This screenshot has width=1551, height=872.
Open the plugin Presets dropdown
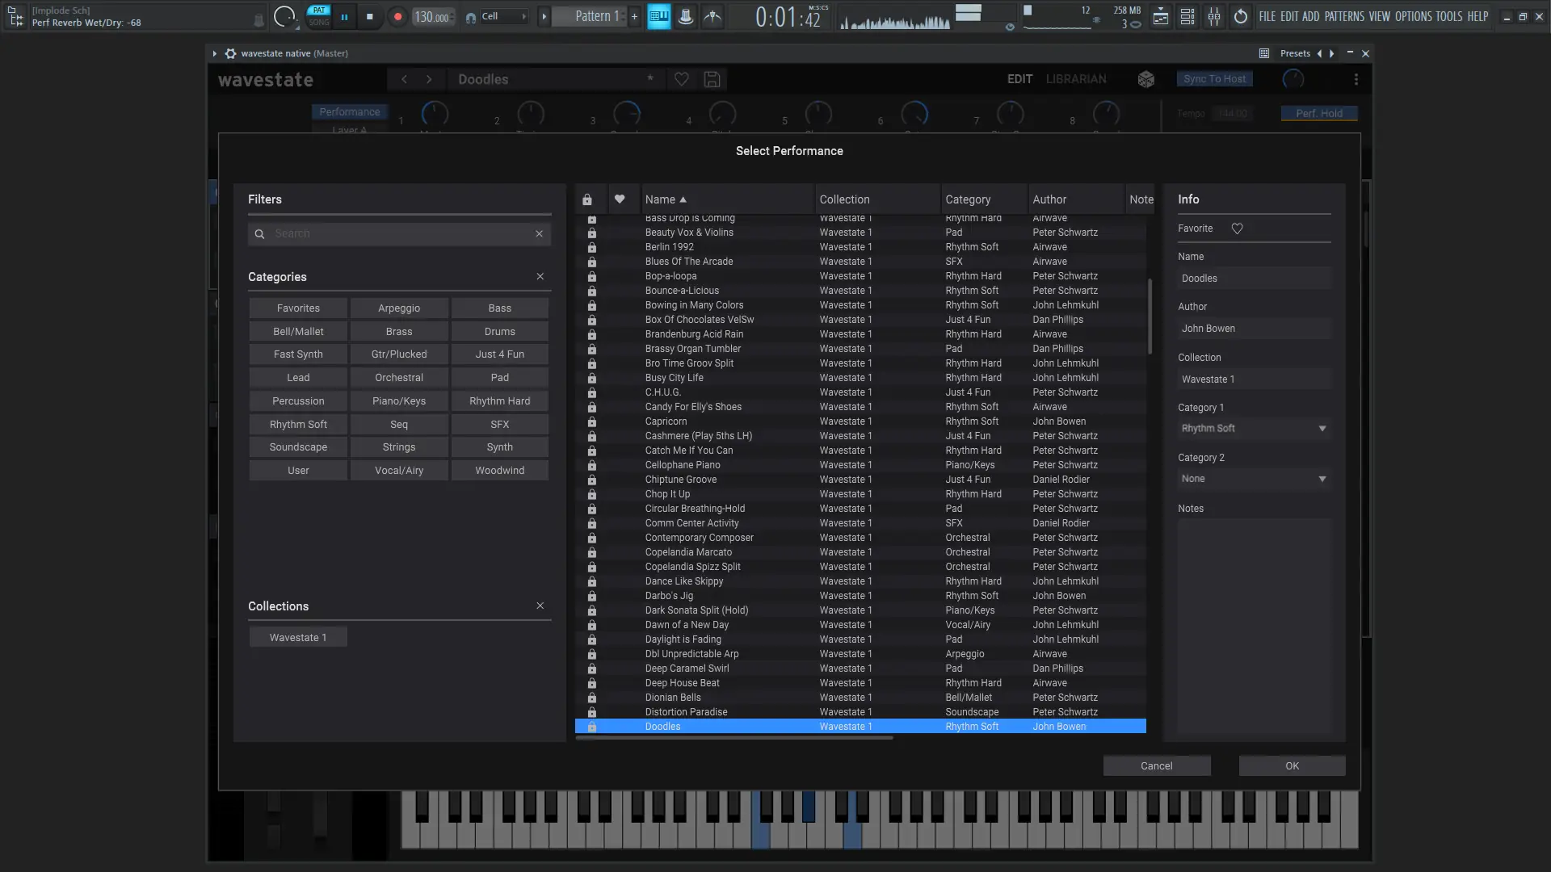(1294, 53)
